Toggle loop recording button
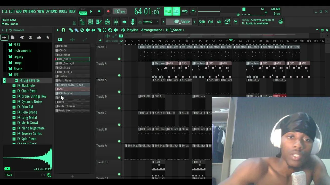This screenshot has height=185, width=330. click(x=185, y=11)
